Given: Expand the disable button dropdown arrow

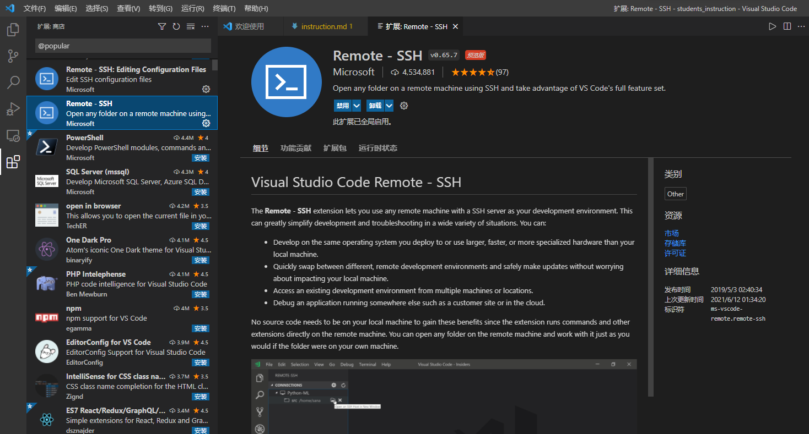Looking at the screenshot, I should 357,106.
